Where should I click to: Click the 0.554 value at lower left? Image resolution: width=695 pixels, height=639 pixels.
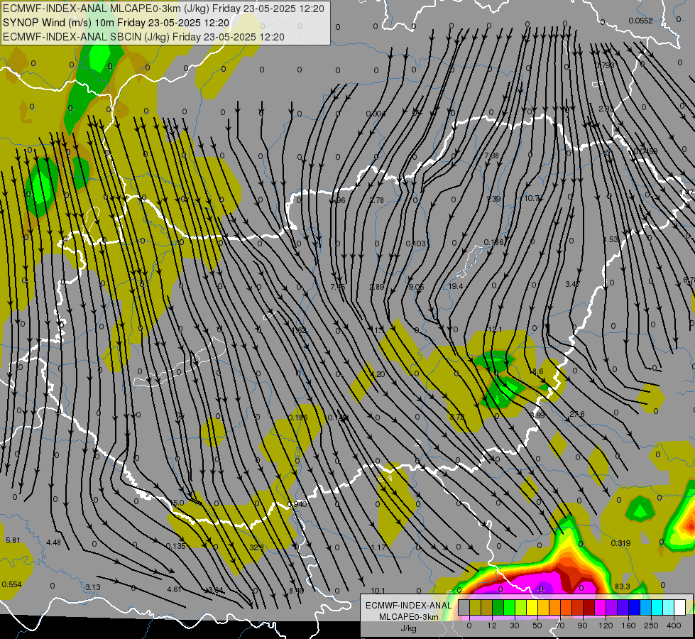click(11, 584)
